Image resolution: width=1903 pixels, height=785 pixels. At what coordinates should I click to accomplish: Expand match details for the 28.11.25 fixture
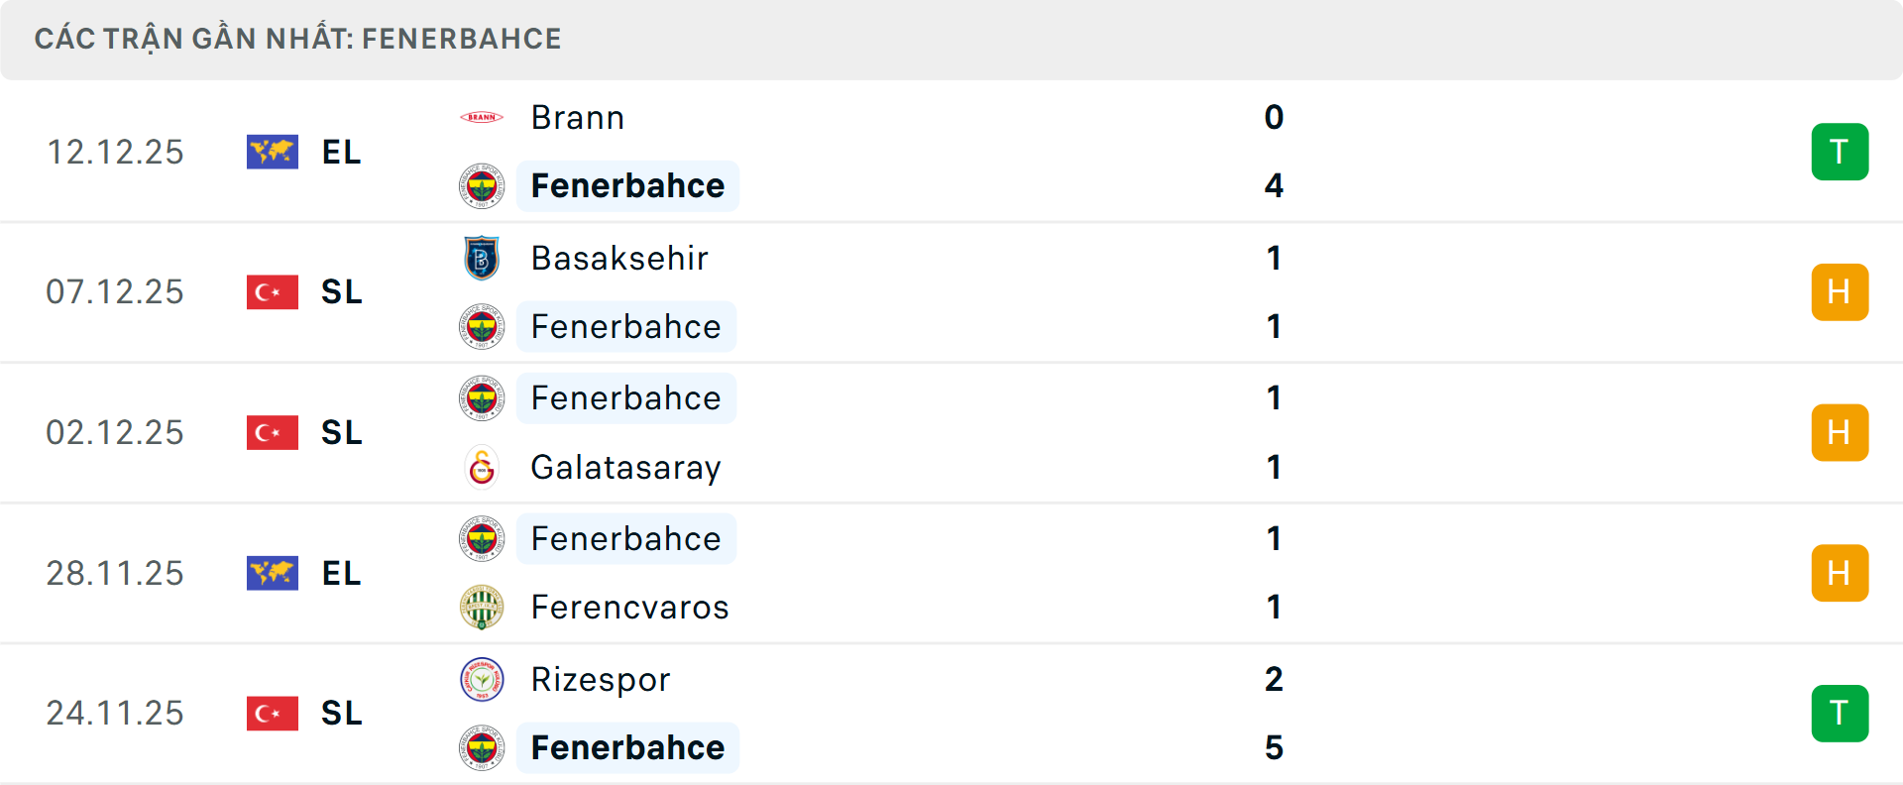(x=991, y=573)
